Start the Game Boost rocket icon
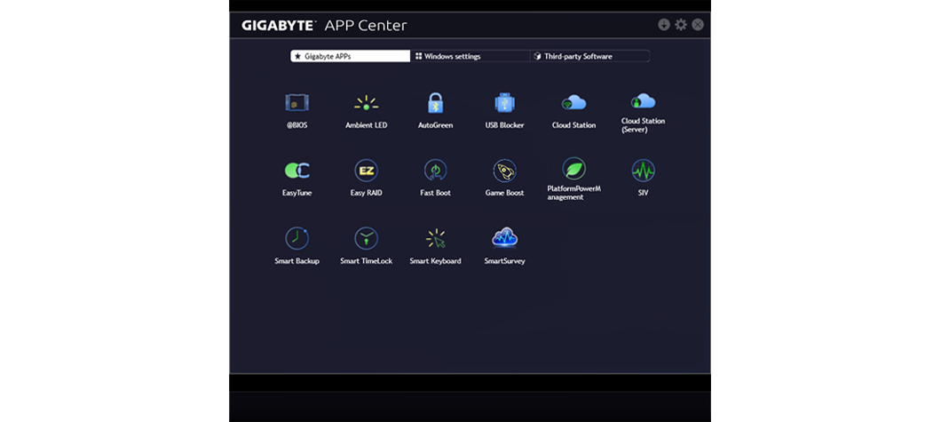Screen dimensions: 941x422 point(505,171)
